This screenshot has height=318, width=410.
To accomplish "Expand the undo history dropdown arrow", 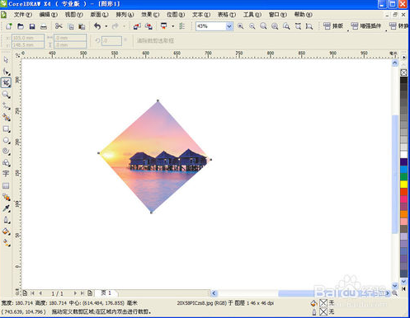I will coord(106,26).
